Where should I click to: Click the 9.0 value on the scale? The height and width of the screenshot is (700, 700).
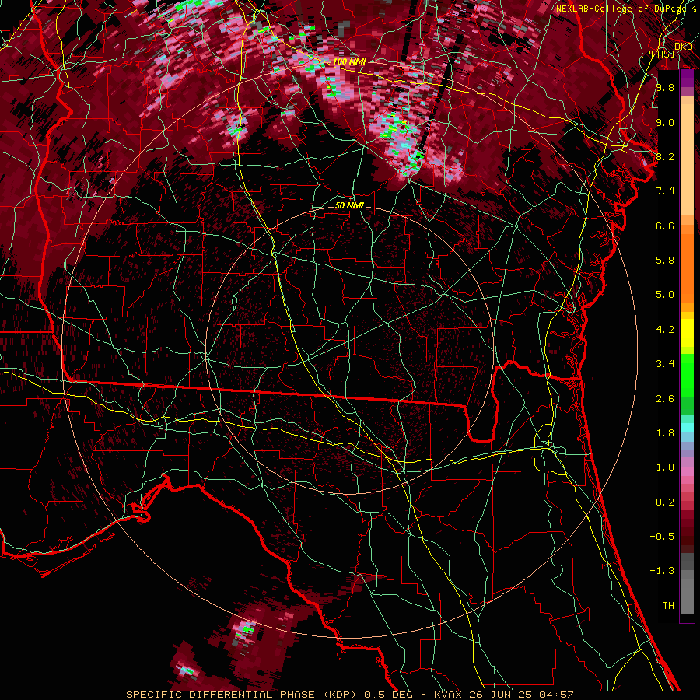tap(665, 122)
